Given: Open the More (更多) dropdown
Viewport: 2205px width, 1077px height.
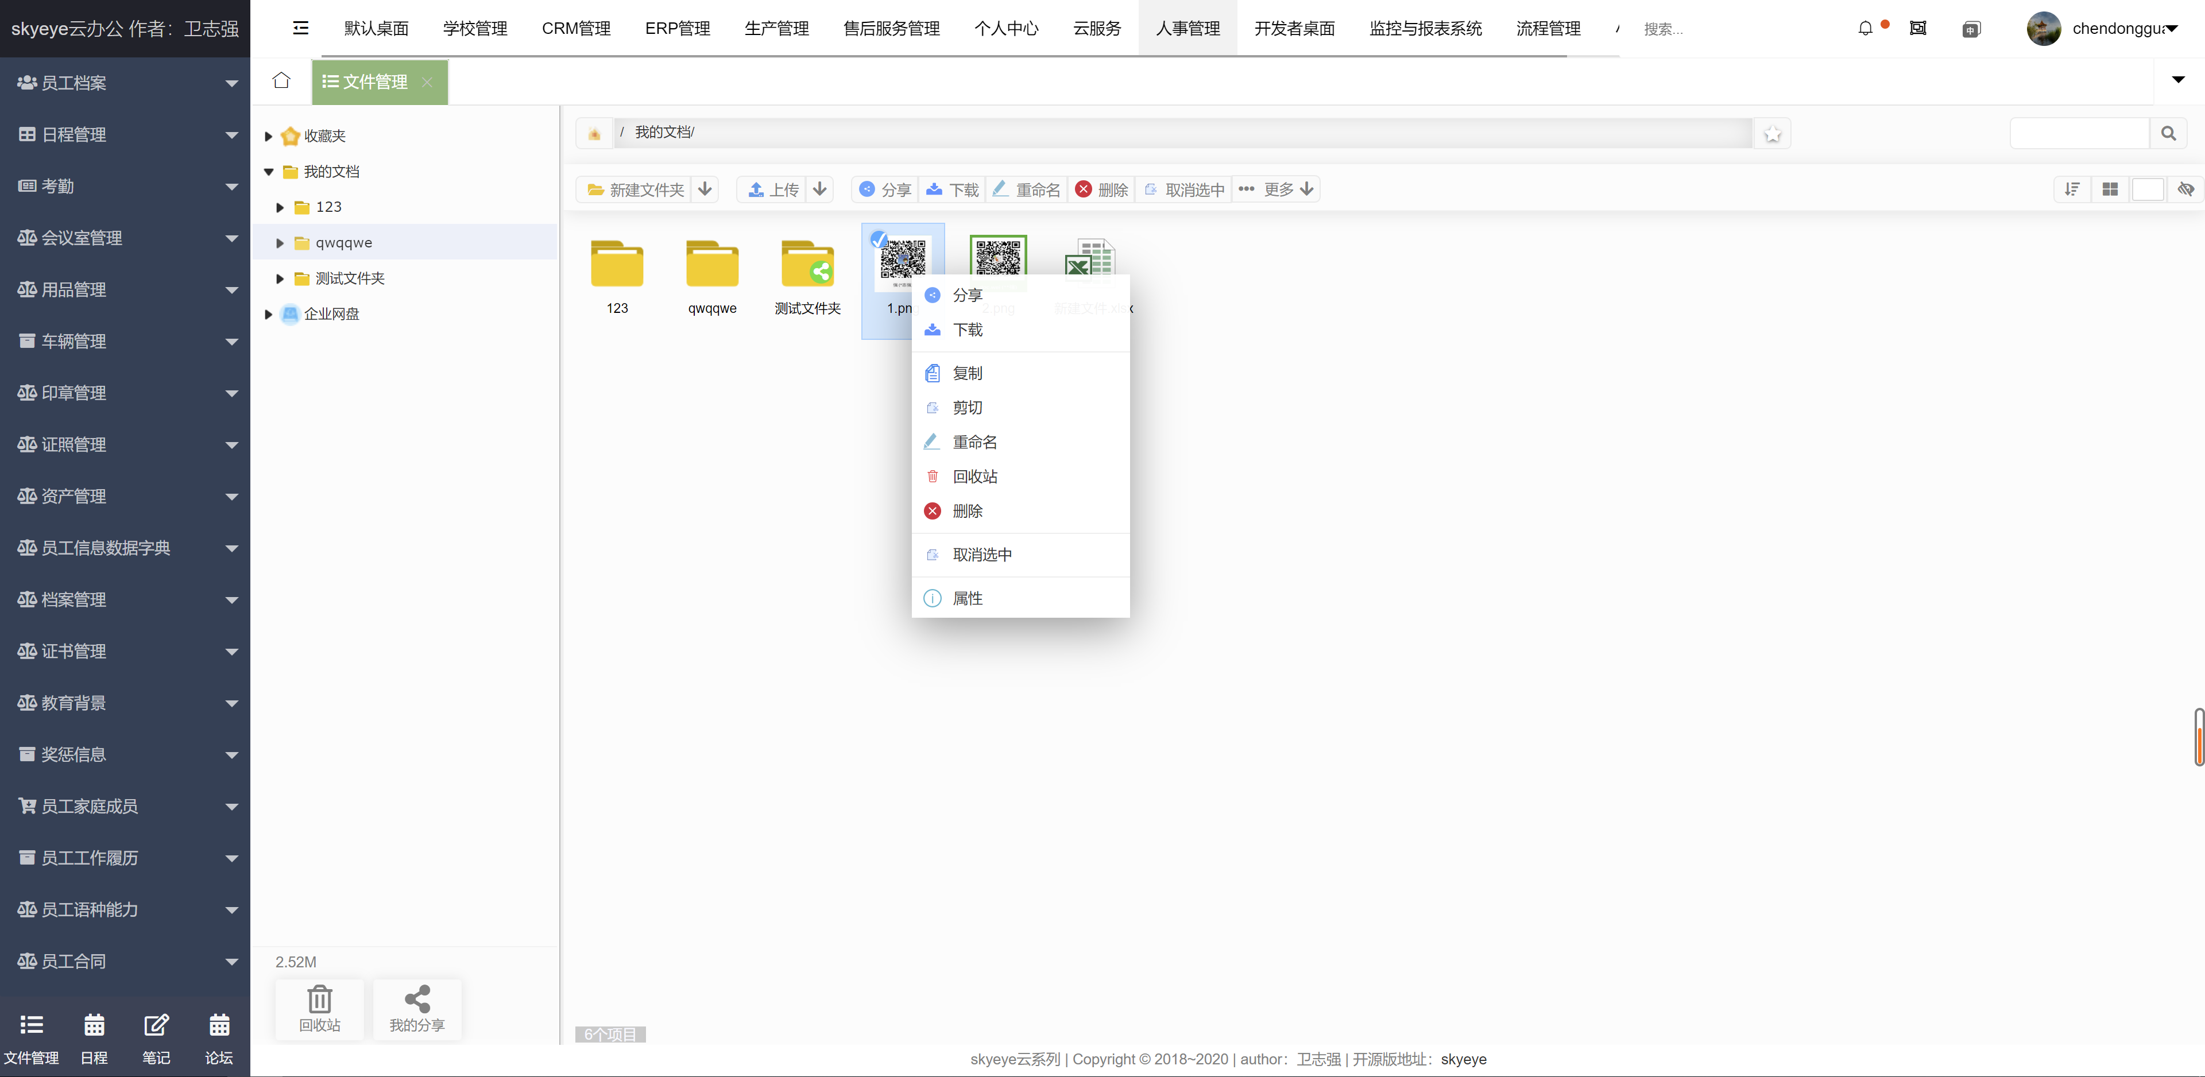Looking at the screenshot, I should 1276,189.
